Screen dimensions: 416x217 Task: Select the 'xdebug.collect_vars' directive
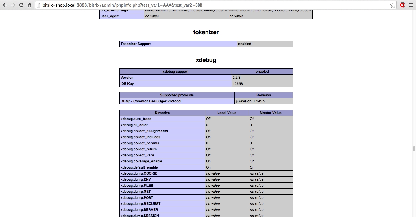click(162, 155)
